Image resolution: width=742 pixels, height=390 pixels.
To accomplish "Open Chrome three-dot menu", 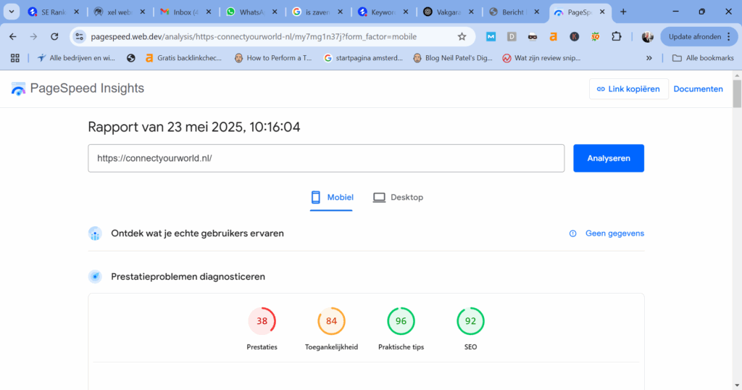I will pyautogui.click(x=729, y=36).
